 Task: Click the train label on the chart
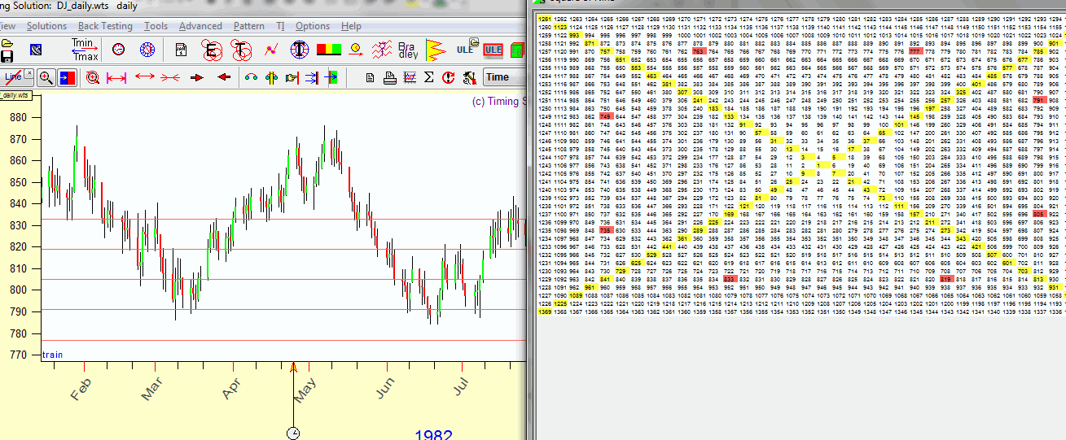coord(52,355)
